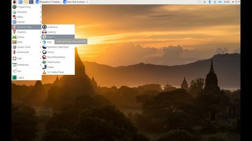
Task: Expand the Internet submenu
Action: tap(27, 22)
